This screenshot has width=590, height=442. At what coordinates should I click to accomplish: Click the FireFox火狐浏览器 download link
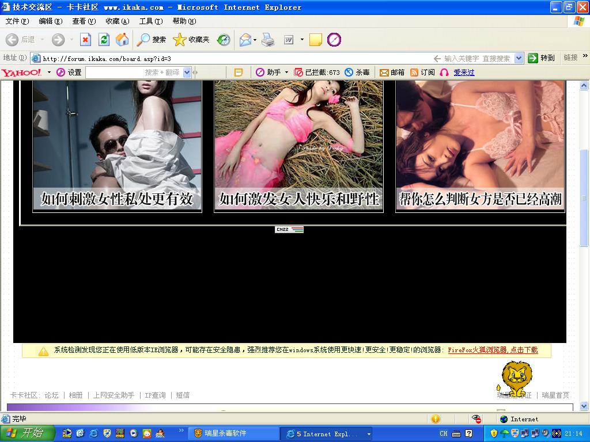point(493,350)
